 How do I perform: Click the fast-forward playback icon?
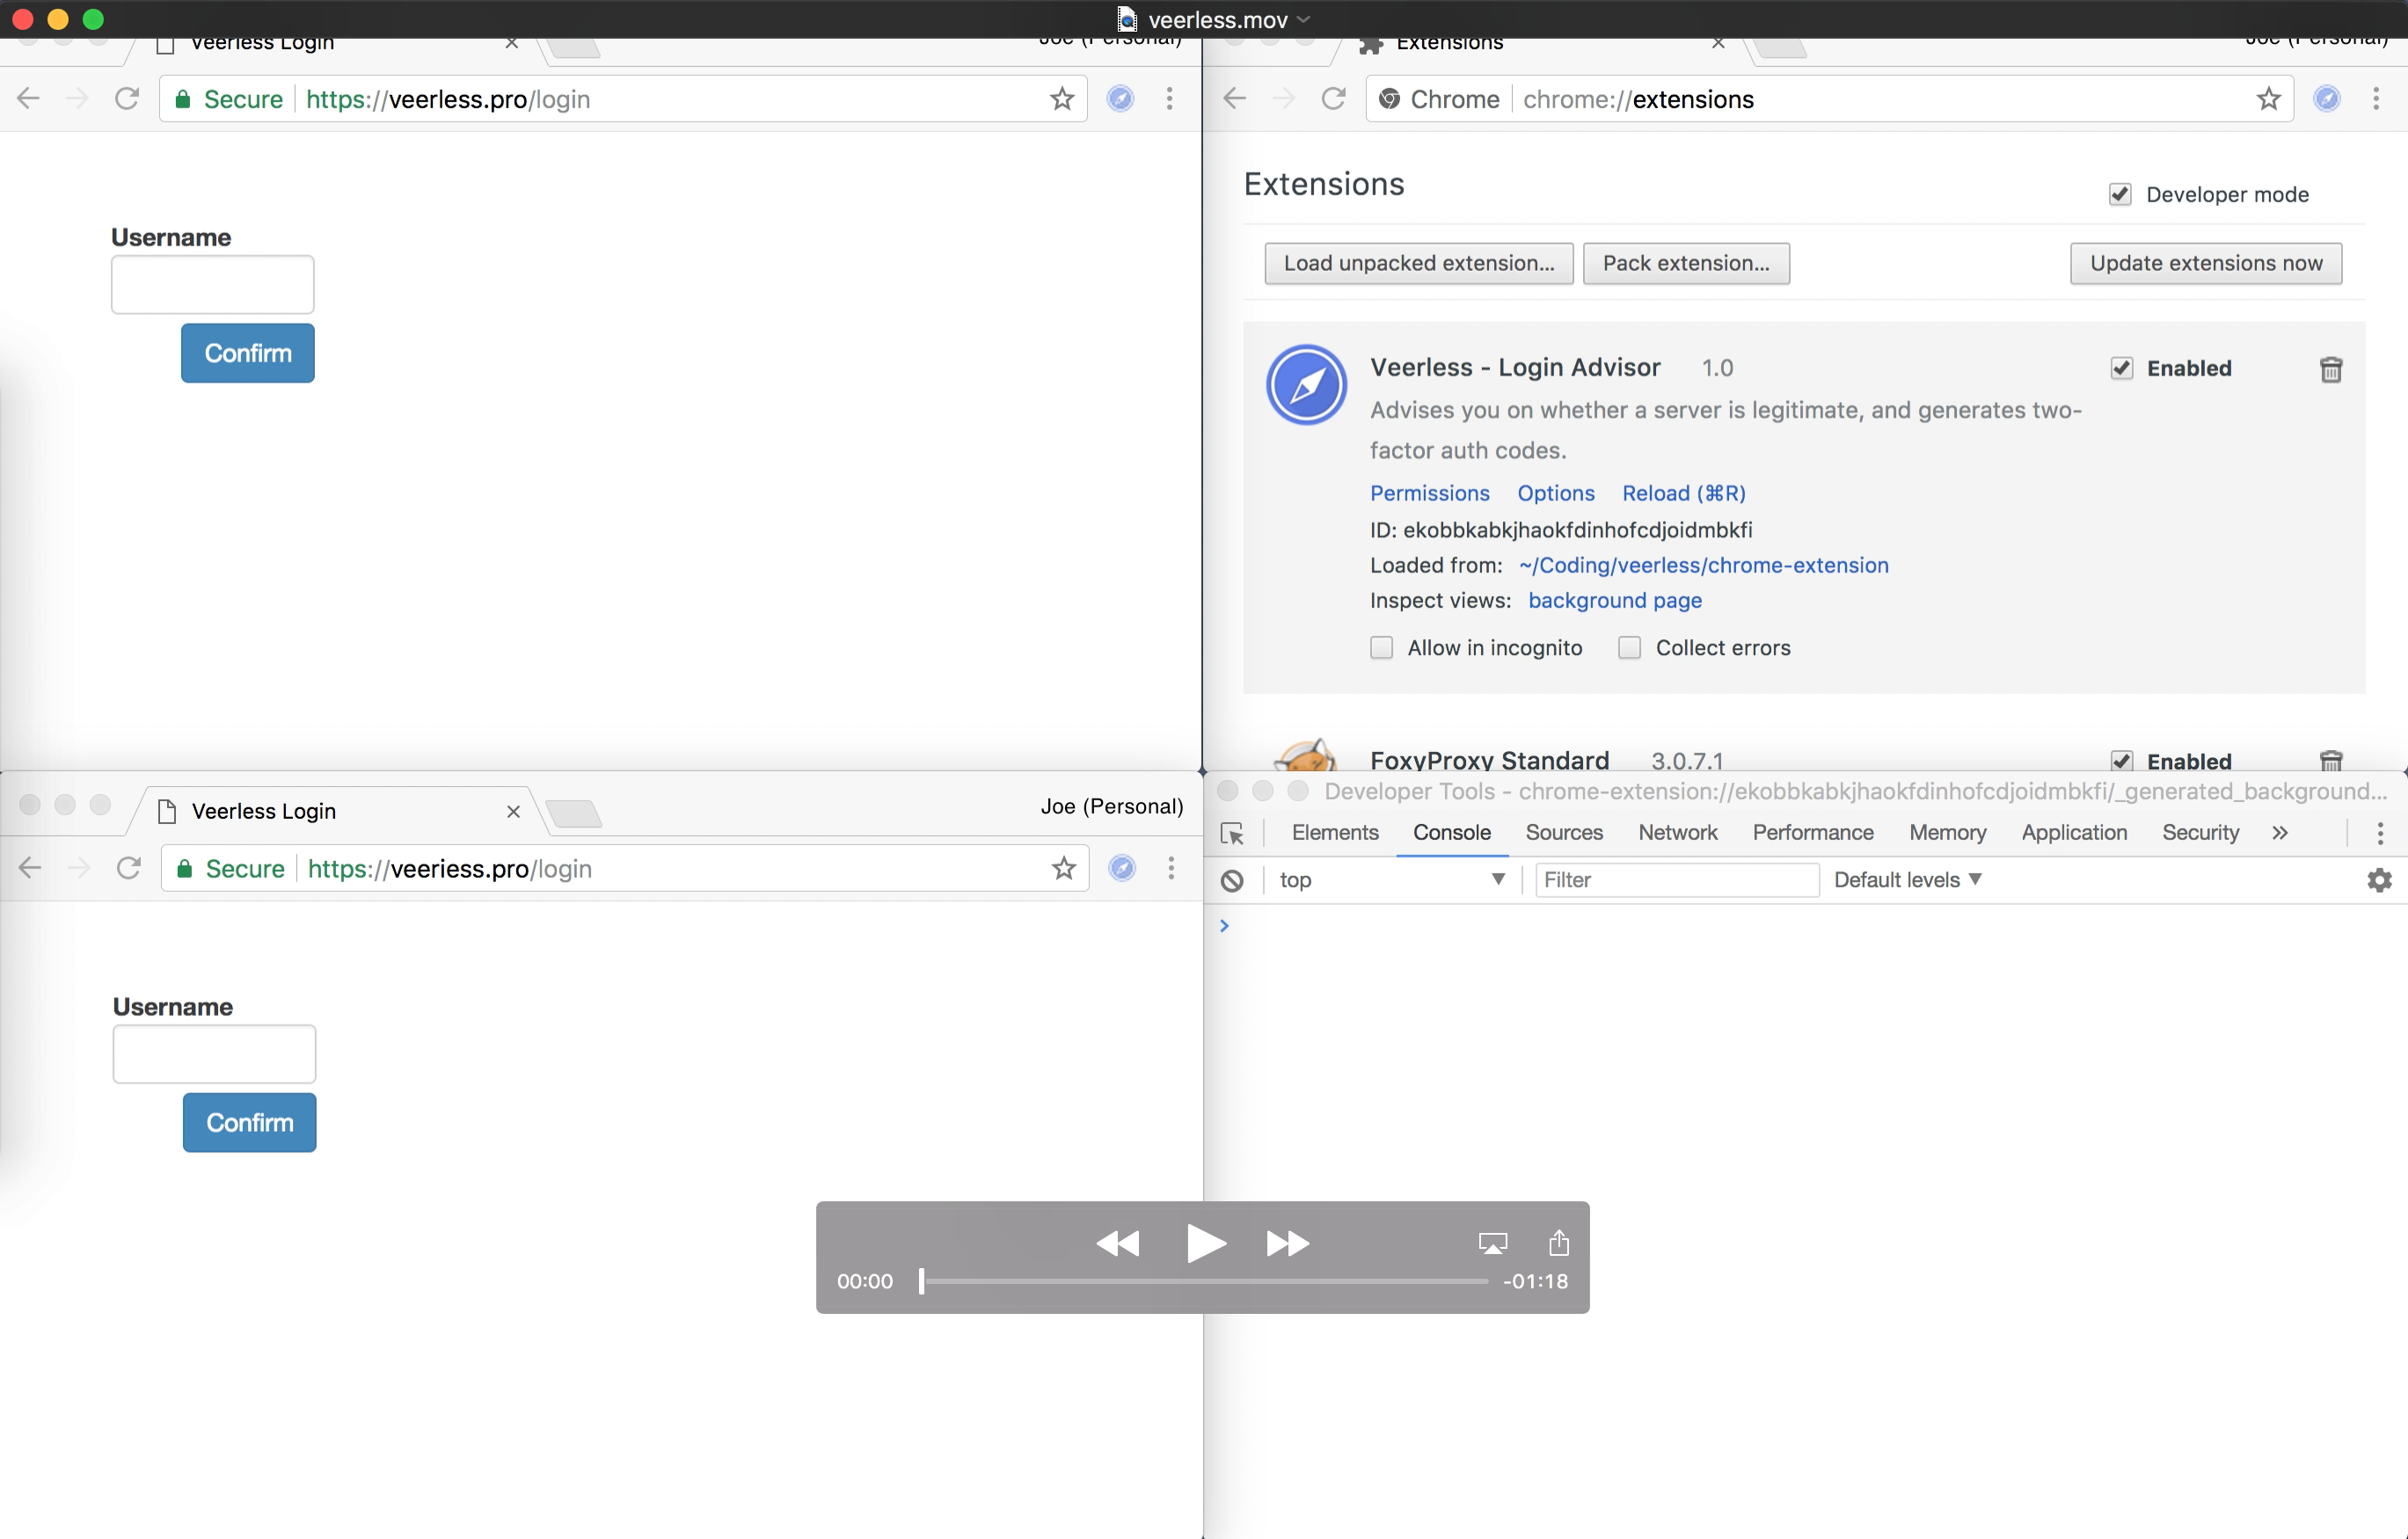[x=1287, y=1243]
